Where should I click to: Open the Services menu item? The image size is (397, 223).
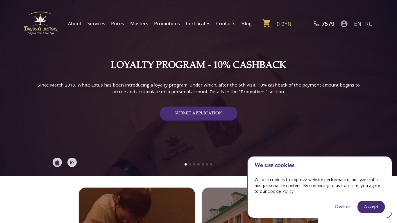[96, 24]
